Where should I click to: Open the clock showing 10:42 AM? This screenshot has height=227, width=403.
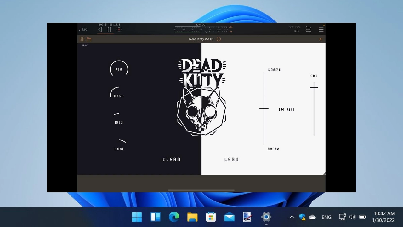[383, 217]
